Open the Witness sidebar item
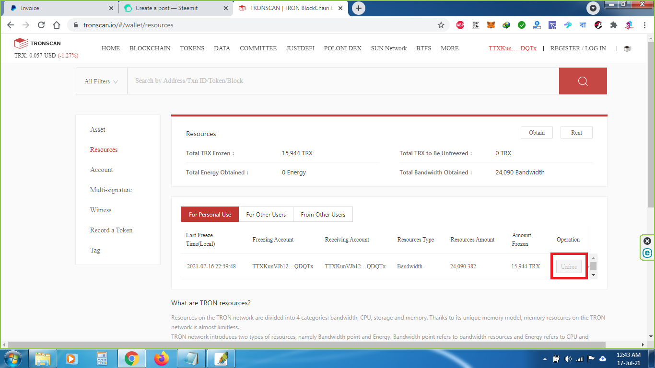The height and width of the screenshot is (368, 655). pyautogui.click(x=101, y=210)
